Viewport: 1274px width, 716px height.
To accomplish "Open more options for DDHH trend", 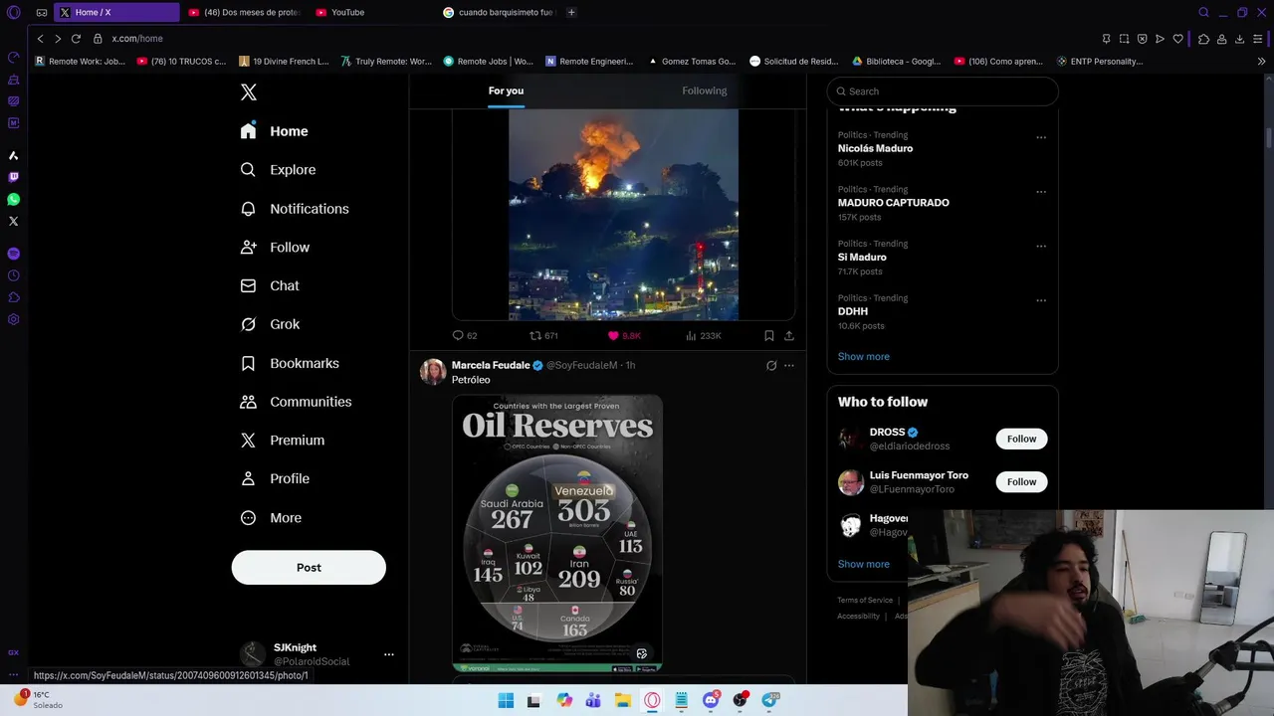I will pyautogui.click(x=1041, y=300).
